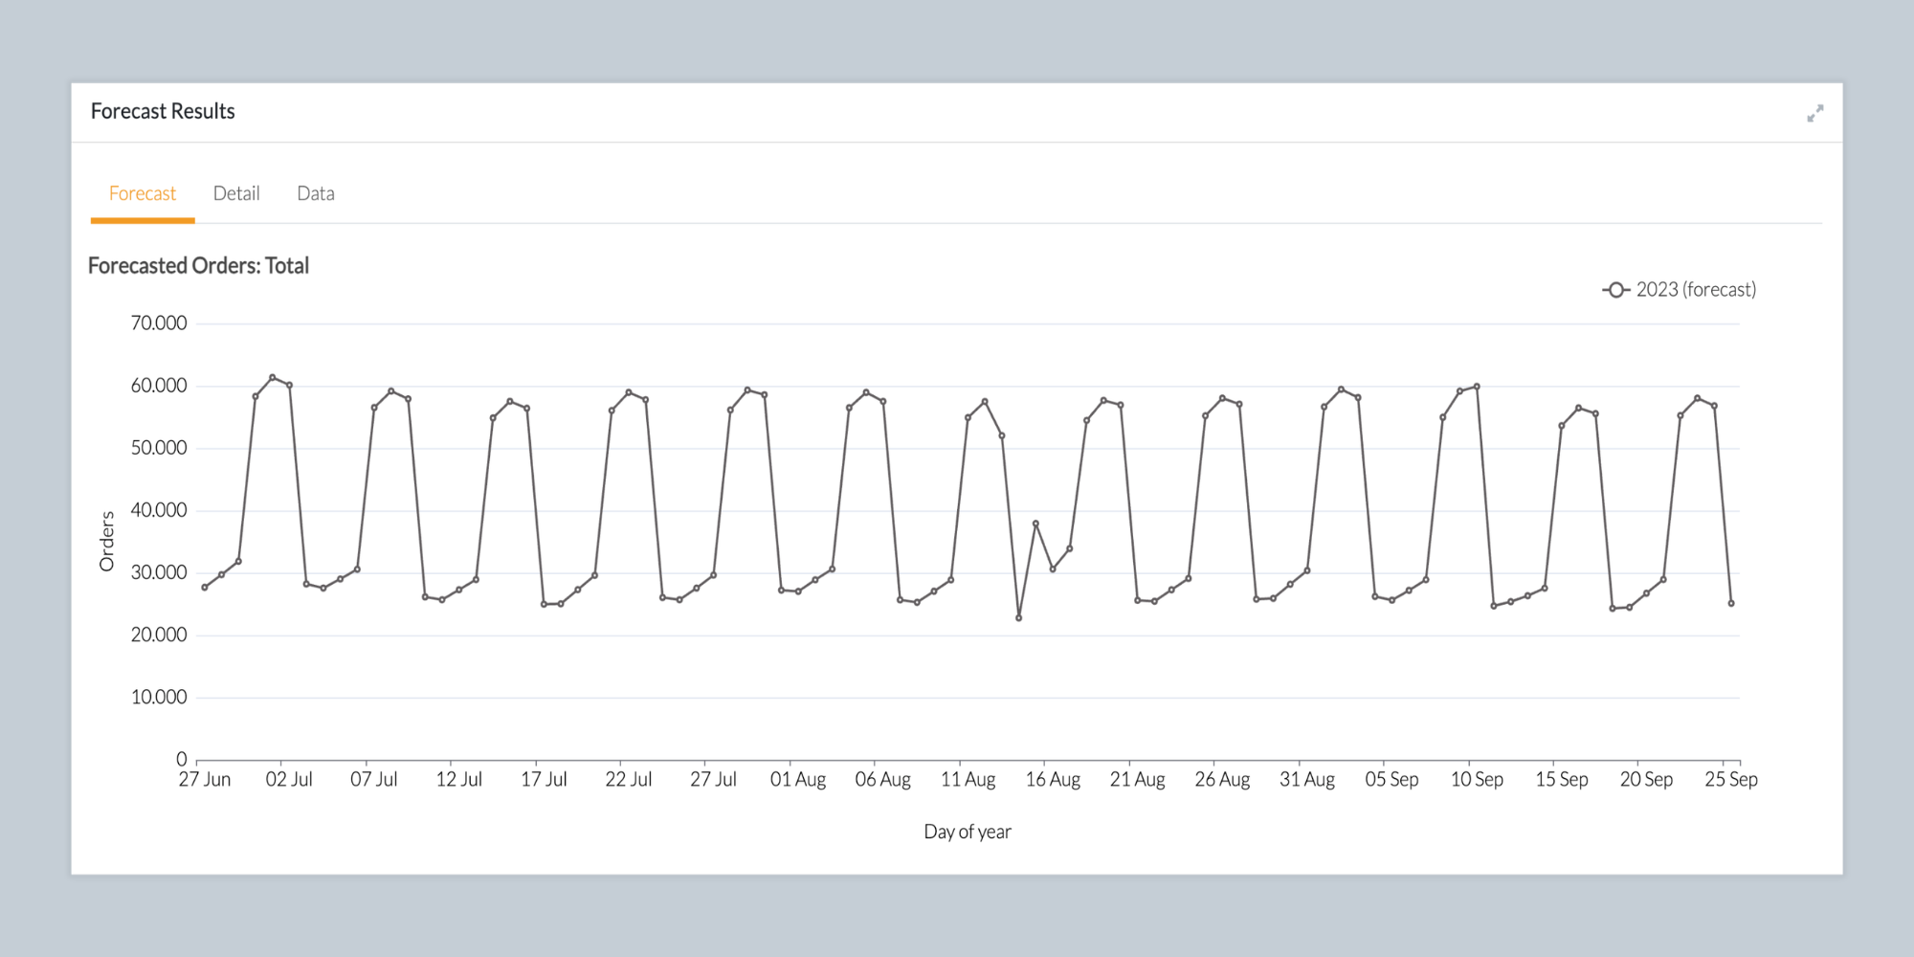Image resolution: width=1914 pixels, height=957 pixels.
Task: Click the last data point at 25 Sep
Action: [1731, 604]
